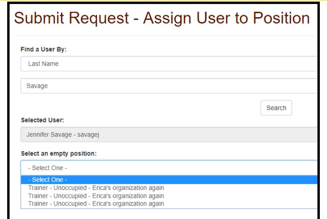Click the Search button
The height and width of the screenshot is (219, 327).
[x=276, y=108]
